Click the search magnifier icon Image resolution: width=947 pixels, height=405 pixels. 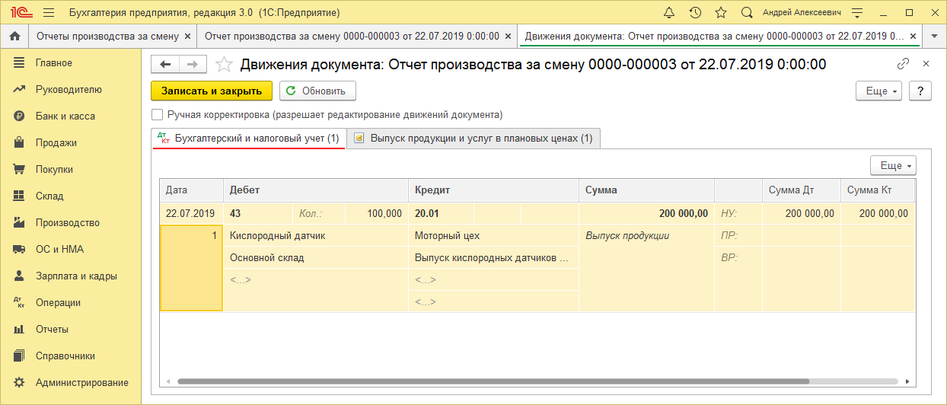[747, 13]
